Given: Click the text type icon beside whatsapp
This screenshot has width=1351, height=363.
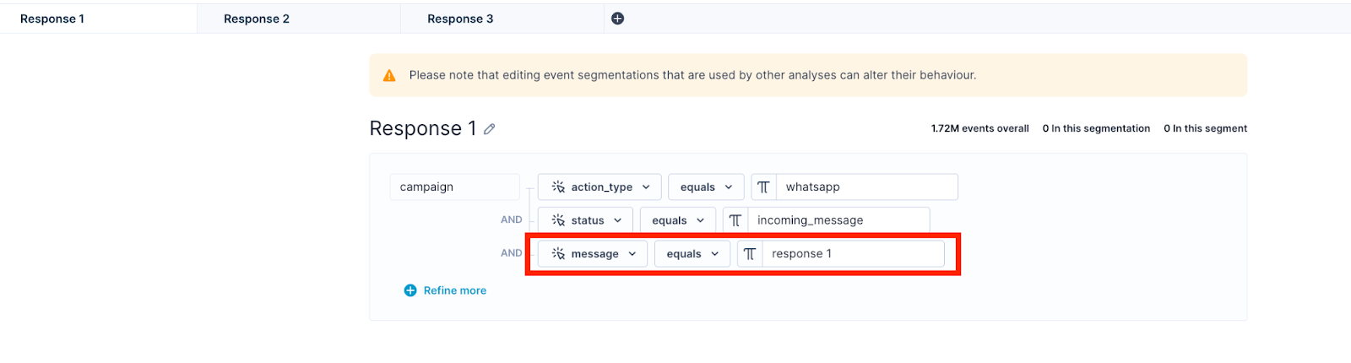Looking at the screenshot, I should point(763,187).
